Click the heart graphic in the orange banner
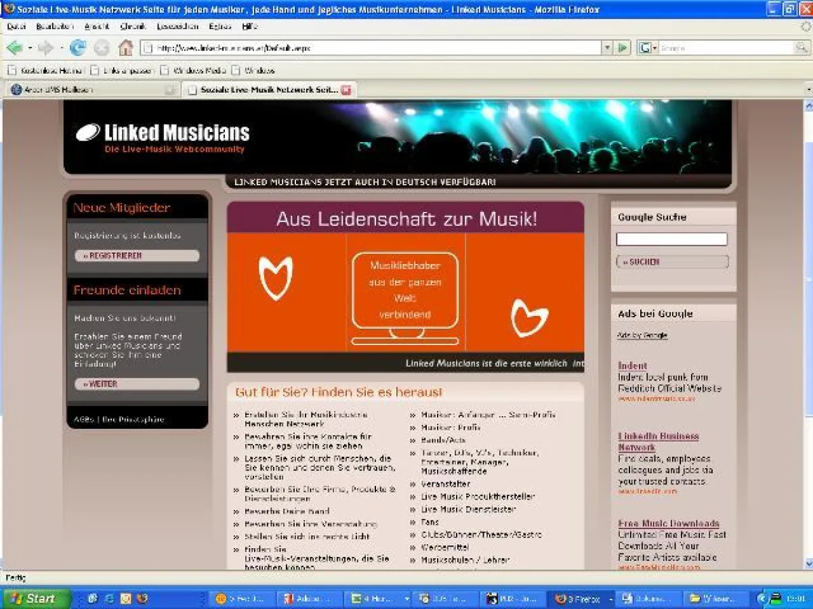The width and height of the screenshot is (813, 609). click(276, 277)
